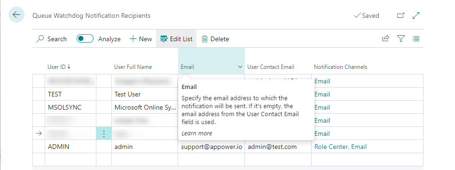Image resolution: width=455 pixels, height=170 pixels.
Task: Click page title Queue Watchdog Notification Recipients
Action: click(x=91, y=15)
